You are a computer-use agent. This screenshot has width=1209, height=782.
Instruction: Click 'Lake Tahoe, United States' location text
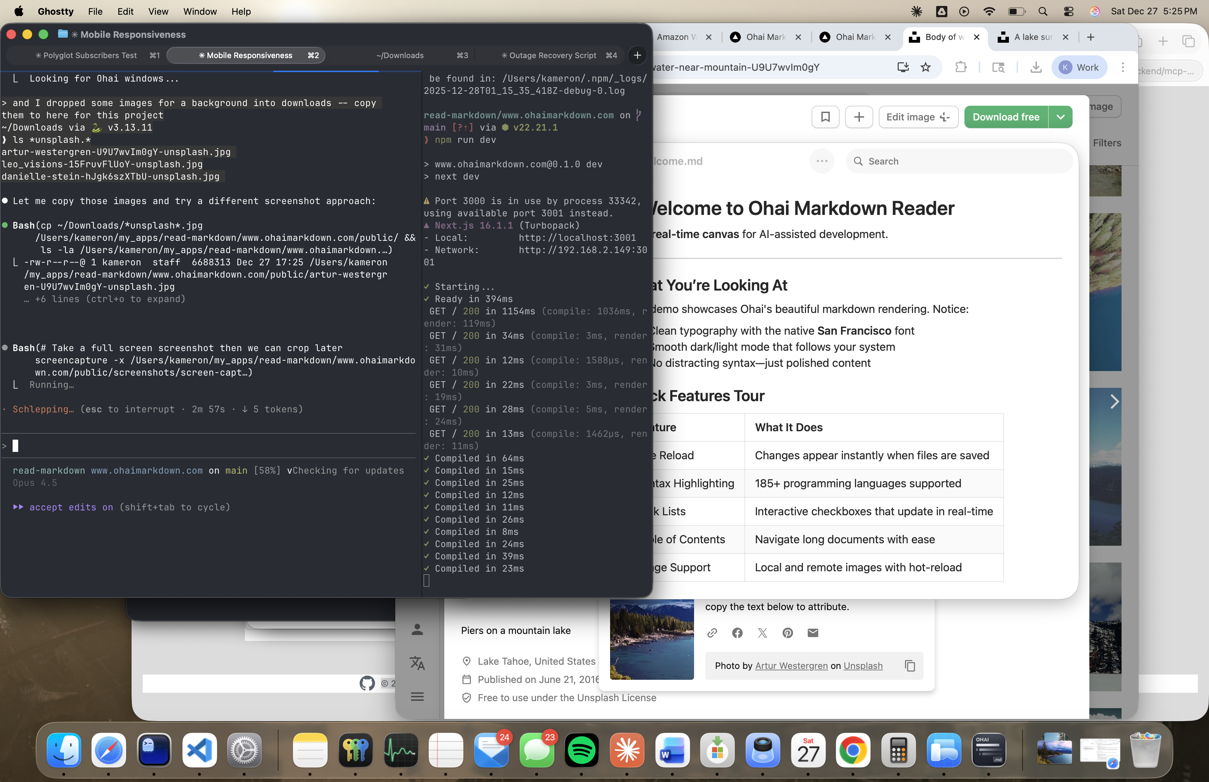[x=536, y=661]
